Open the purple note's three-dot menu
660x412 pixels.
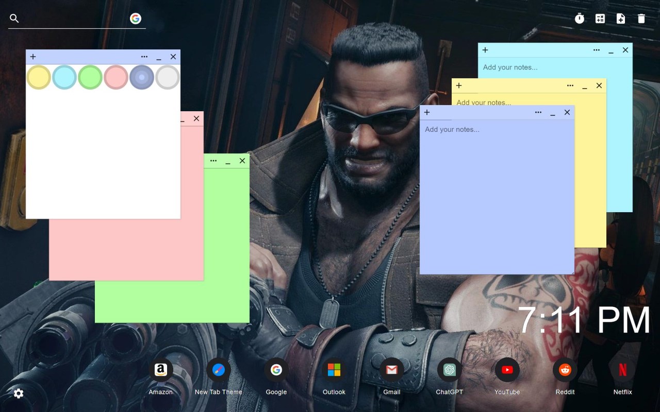[538, 112]
